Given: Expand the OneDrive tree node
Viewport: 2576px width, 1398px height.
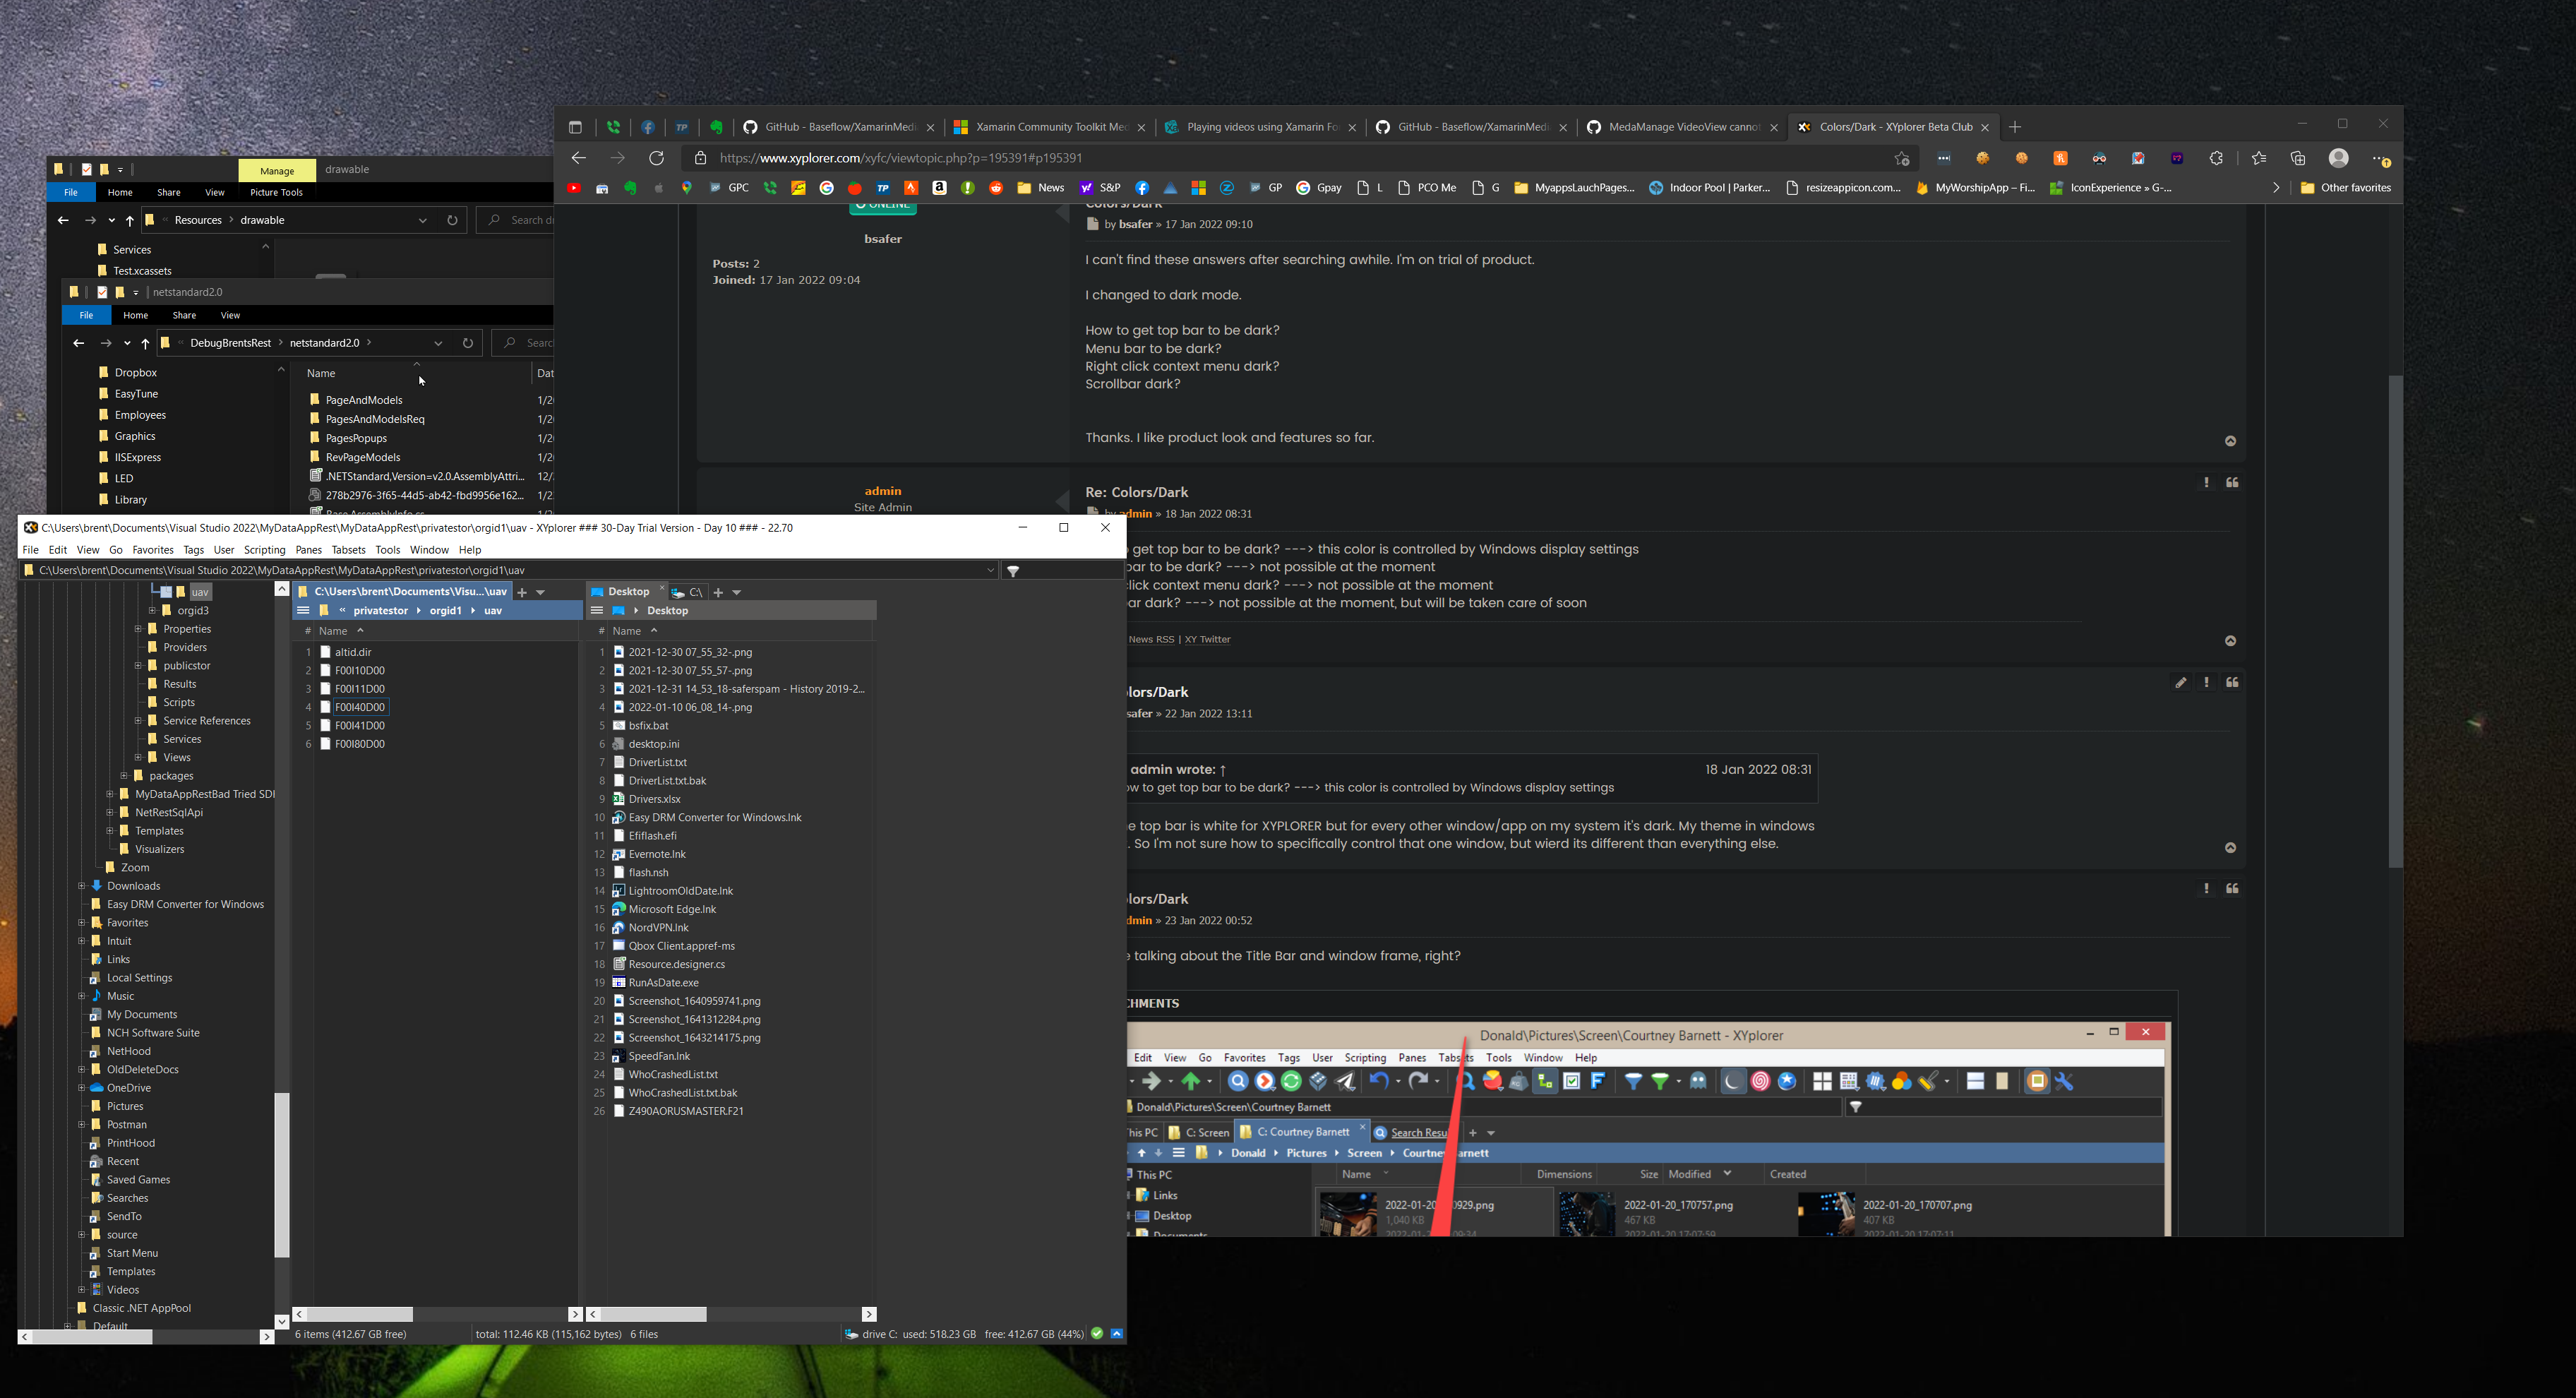Looking at the screenshot, I should pos(82,1088).
